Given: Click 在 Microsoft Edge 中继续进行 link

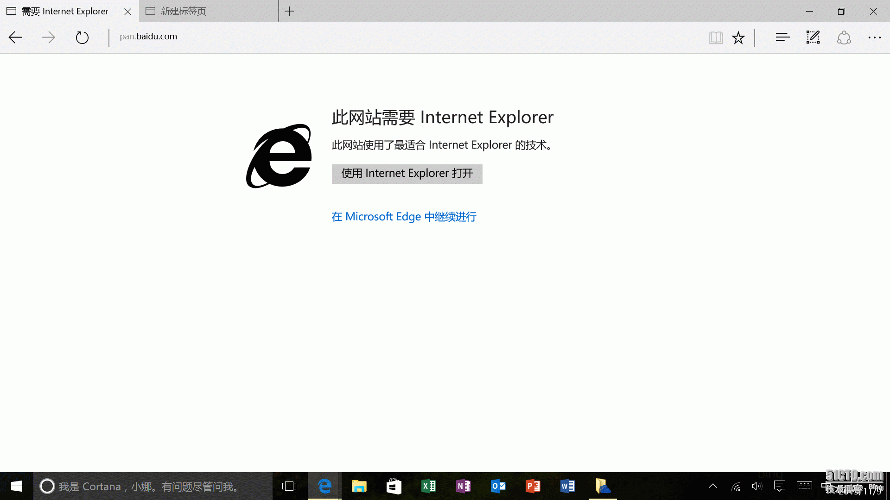Looking at the screenshot, I should pyautogui.click(x=404, y=217).
